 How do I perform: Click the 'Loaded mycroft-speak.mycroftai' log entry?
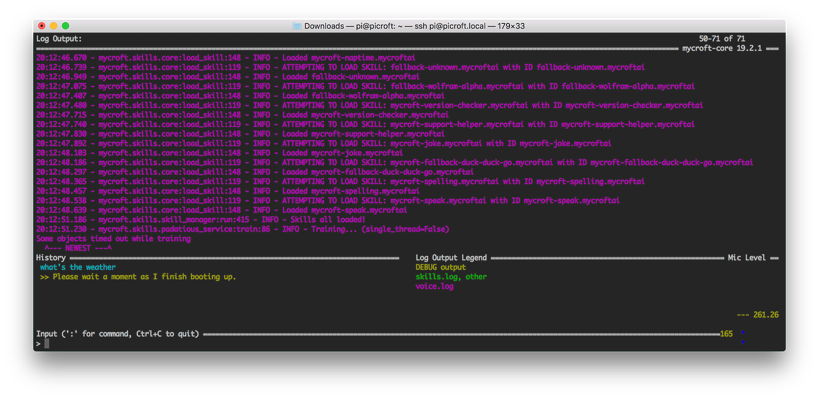[x=222, y=210]
